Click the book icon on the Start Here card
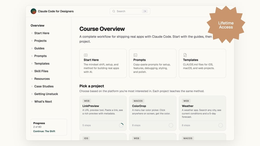 click(86, 55)
